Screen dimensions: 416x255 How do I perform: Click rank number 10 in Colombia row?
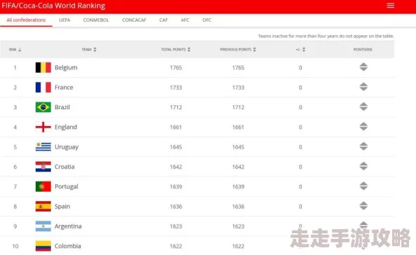pos(15,247)
